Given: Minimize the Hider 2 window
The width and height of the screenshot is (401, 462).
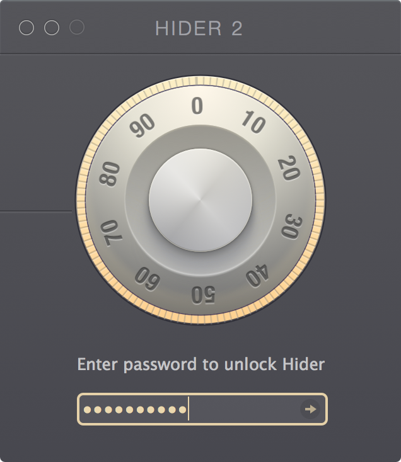Looking at the screenshot, I should pos(52,28).
